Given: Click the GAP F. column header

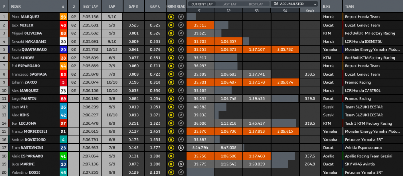Looking at the screenshot, I should [x=155, y=6].
